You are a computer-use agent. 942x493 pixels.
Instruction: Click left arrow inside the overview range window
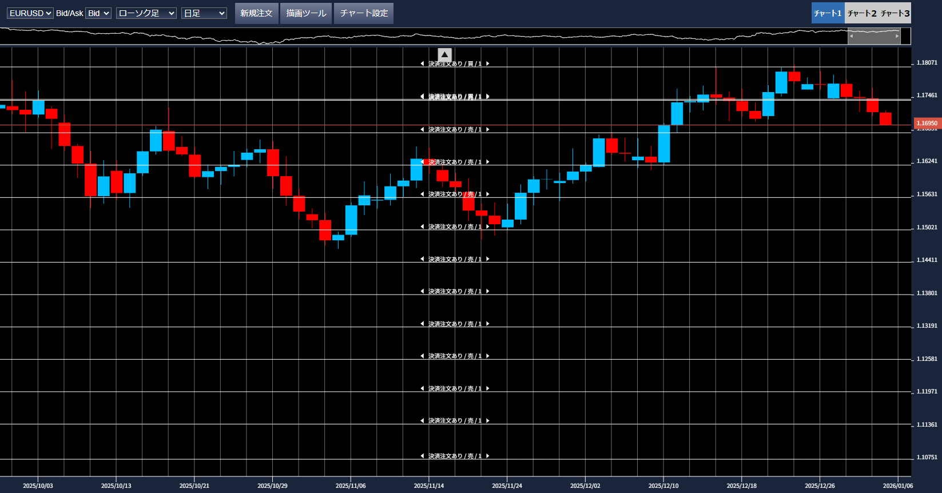click(x=851, y=36)
